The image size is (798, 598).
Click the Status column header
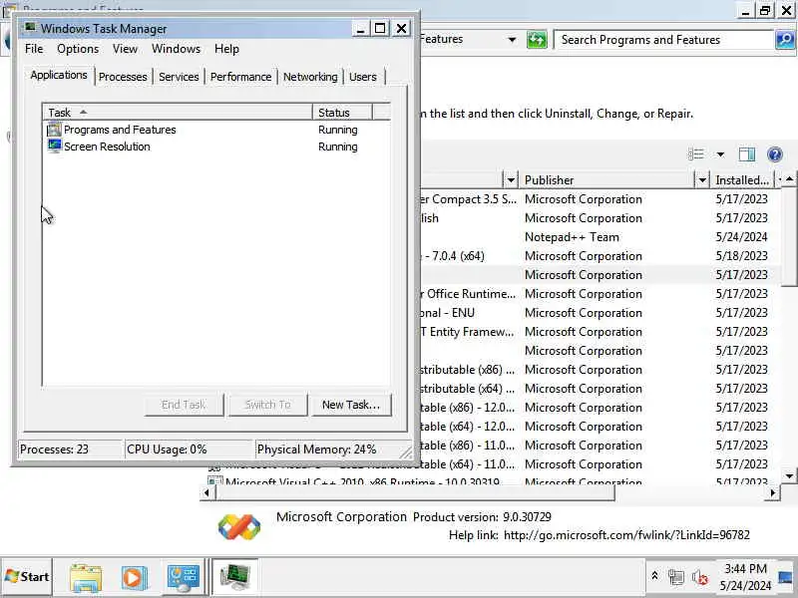click(x=342, y=112)
